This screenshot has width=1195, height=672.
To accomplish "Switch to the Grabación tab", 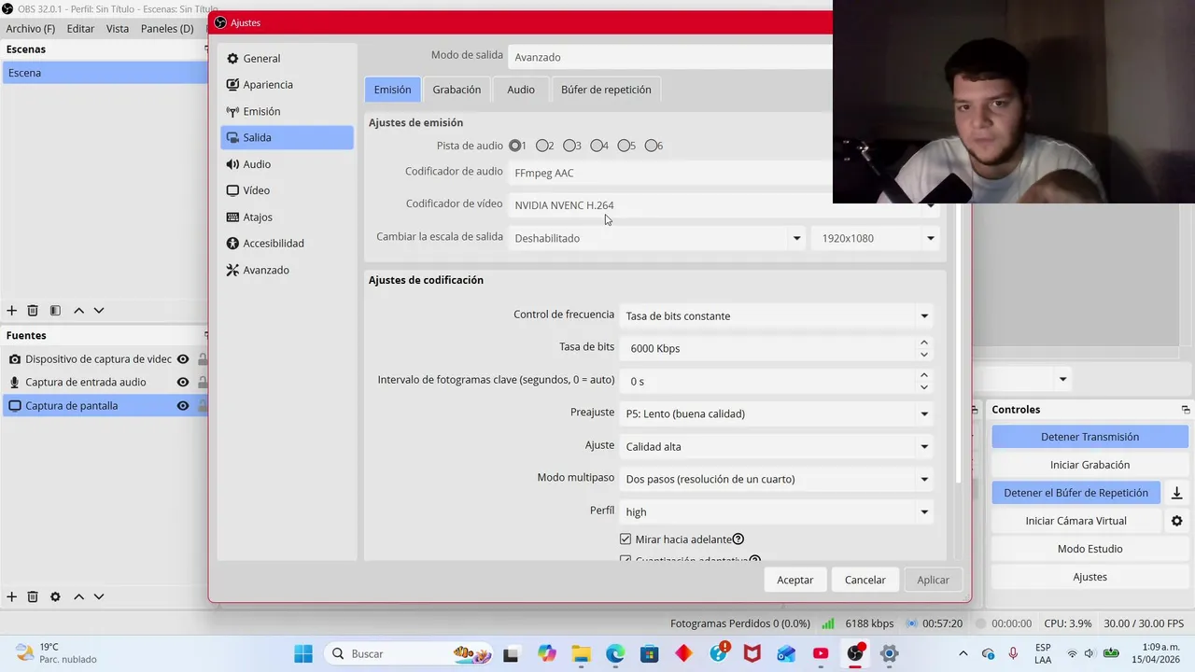I will coord(457,90).
